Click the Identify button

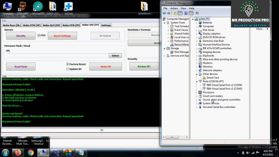coord(21,36)
